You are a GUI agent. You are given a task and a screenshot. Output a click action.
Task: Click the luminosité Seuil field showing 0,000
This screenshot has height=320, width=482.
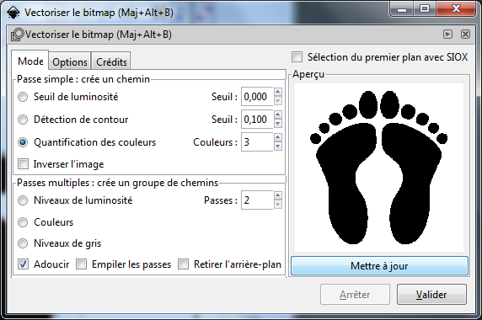tap(257, 97)
